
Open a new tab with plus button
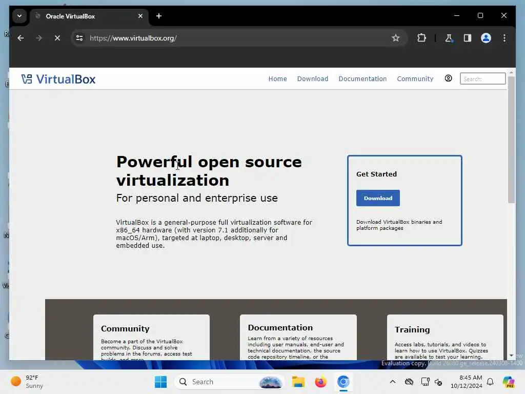click(159, 16)
